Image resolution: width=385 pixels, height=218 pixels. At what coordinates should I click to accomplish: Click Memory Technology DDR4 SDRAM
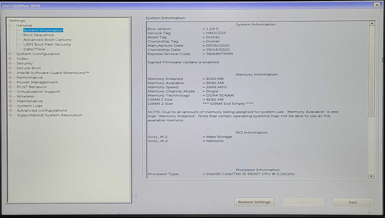[220, 95]
